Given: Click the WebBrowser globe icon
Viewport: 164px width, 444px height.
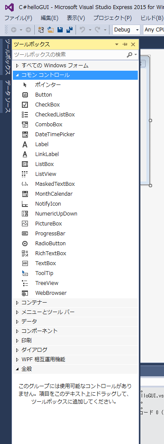Looking at the screenshot, I should [25, 293].
